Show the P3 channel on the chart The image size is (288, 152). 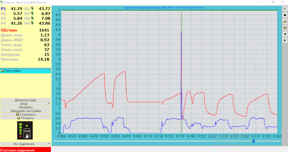coord(4,18)
